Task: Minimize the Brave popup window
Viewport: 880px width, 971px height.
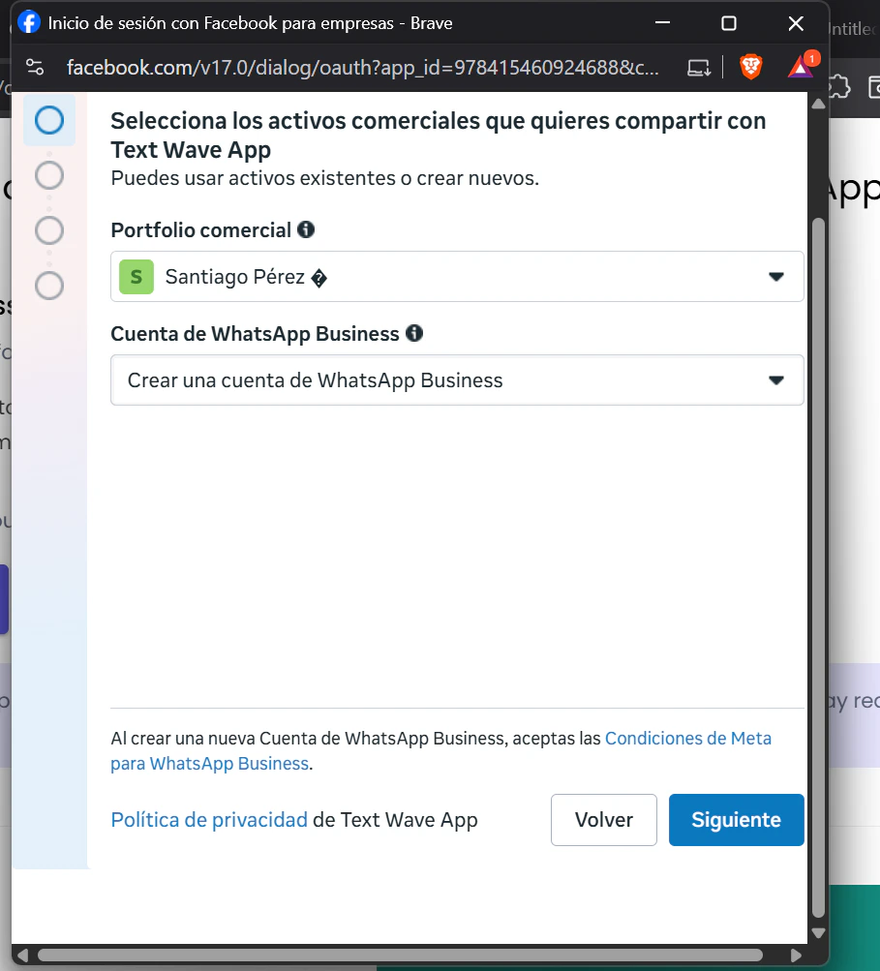Action: (x=662, y=23)
